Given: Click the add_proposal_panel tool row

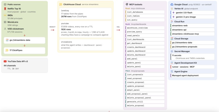Looking at the screenshot, I should (x=145, y=94).
